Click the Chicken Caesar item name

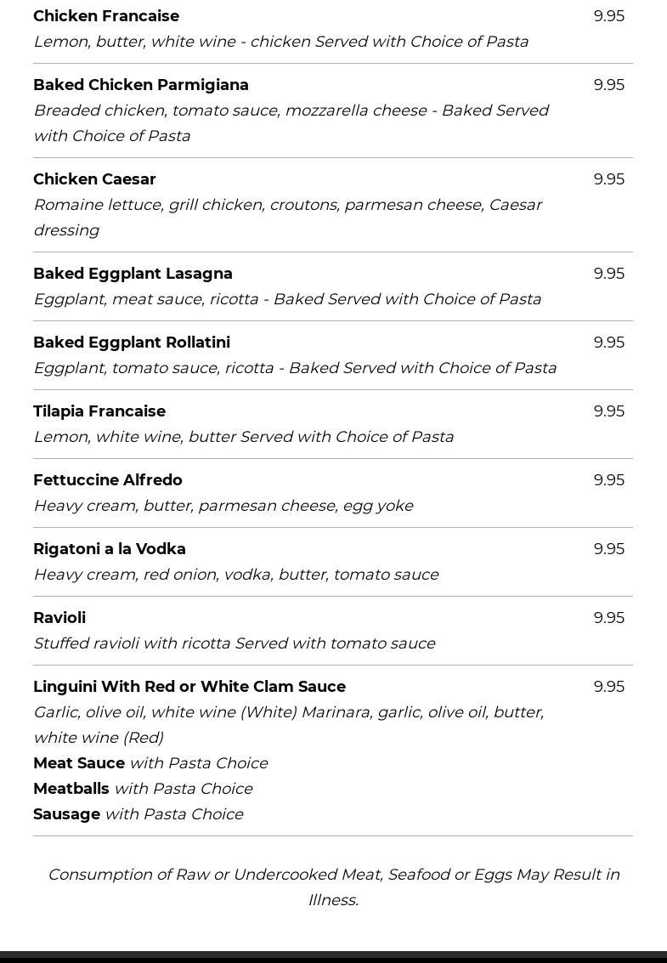click(x=94, y=179)
